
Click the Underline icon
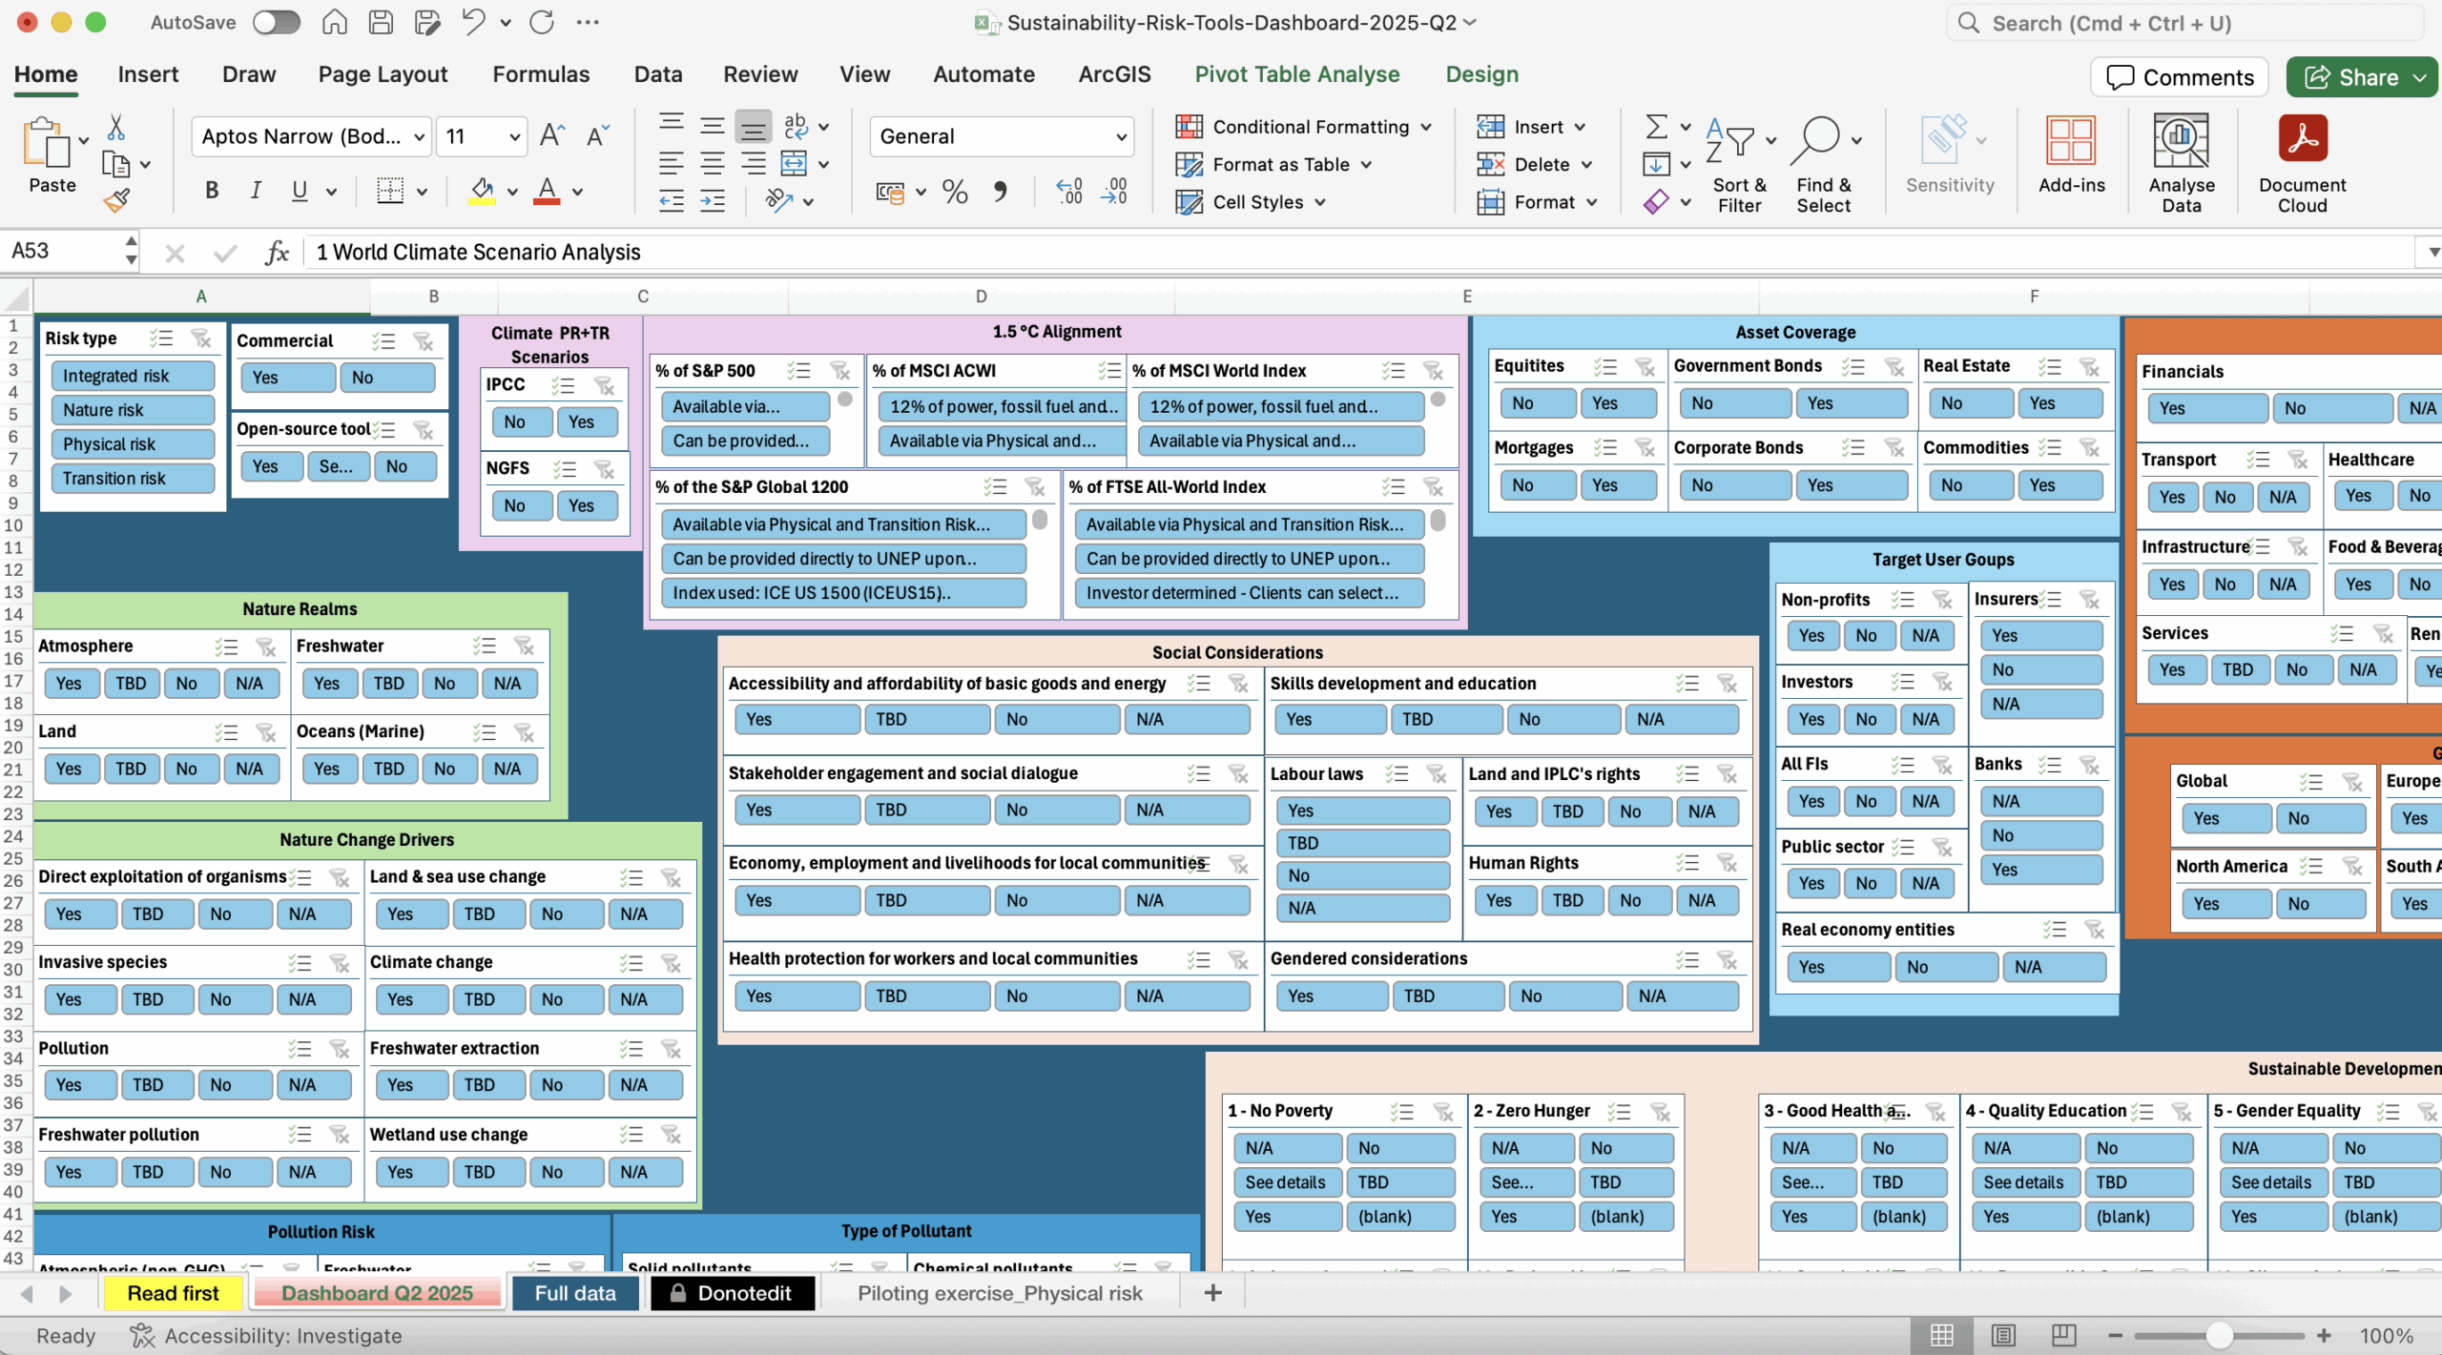pos(300,191)
